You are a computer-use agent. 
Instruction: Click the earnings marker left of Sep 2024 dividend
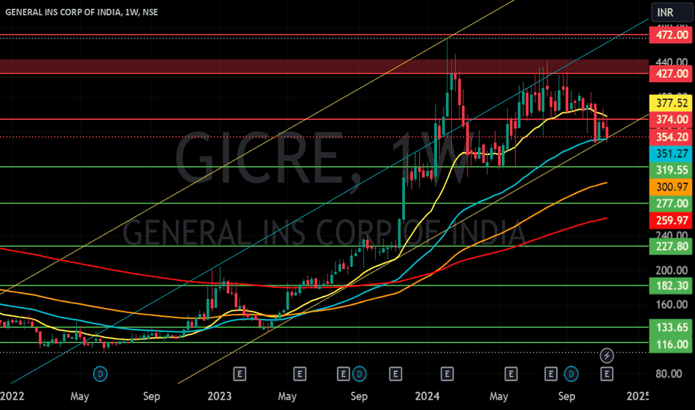[x=550, y=374]
